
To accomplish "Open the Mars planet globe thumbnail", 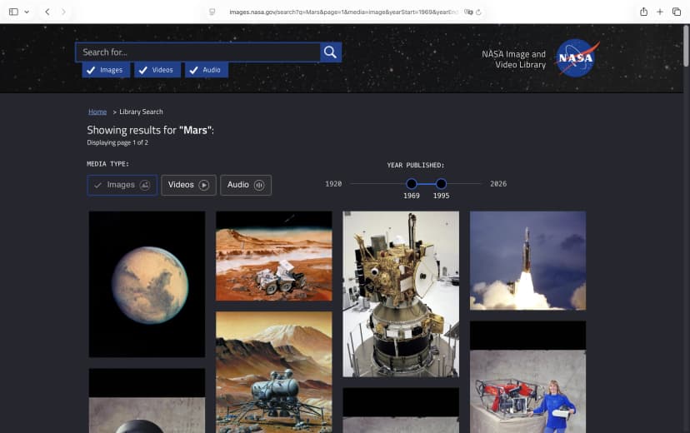I will tap(147, 284).
